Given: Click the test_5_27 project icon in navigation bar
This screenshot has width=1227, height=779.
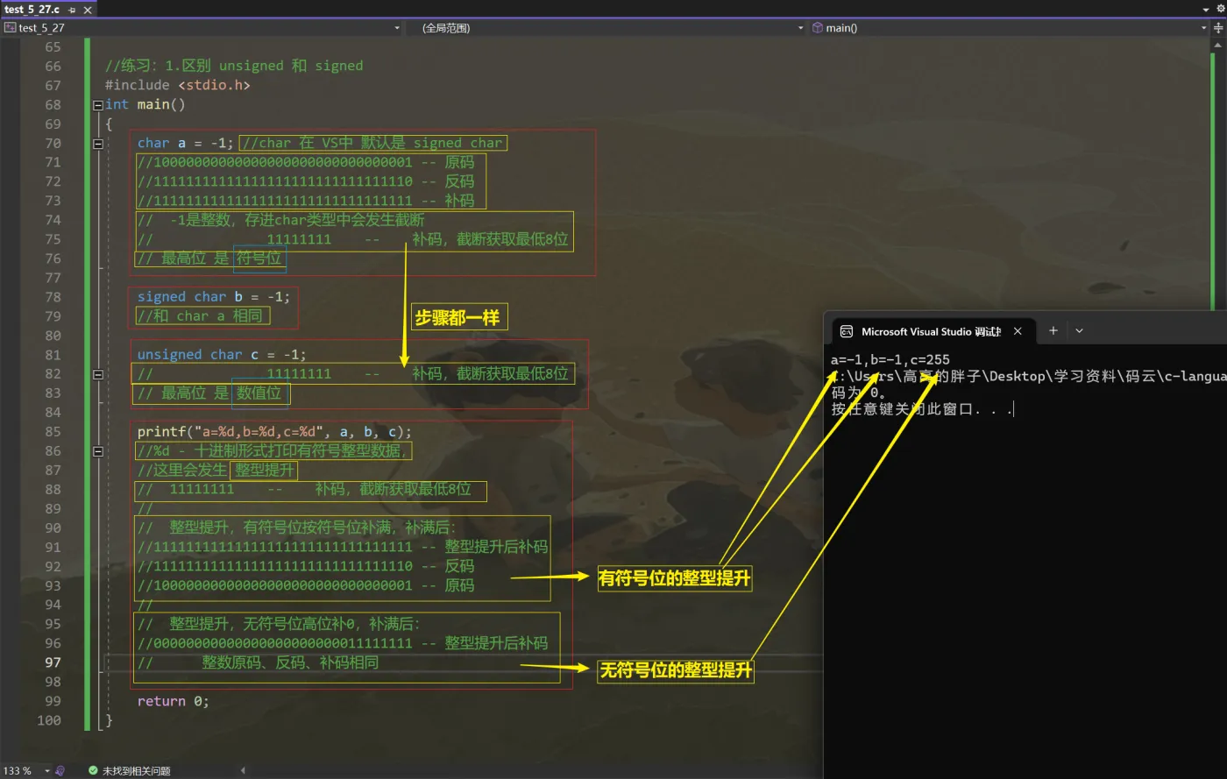Looking at the screenshot, I should (11, 28).
